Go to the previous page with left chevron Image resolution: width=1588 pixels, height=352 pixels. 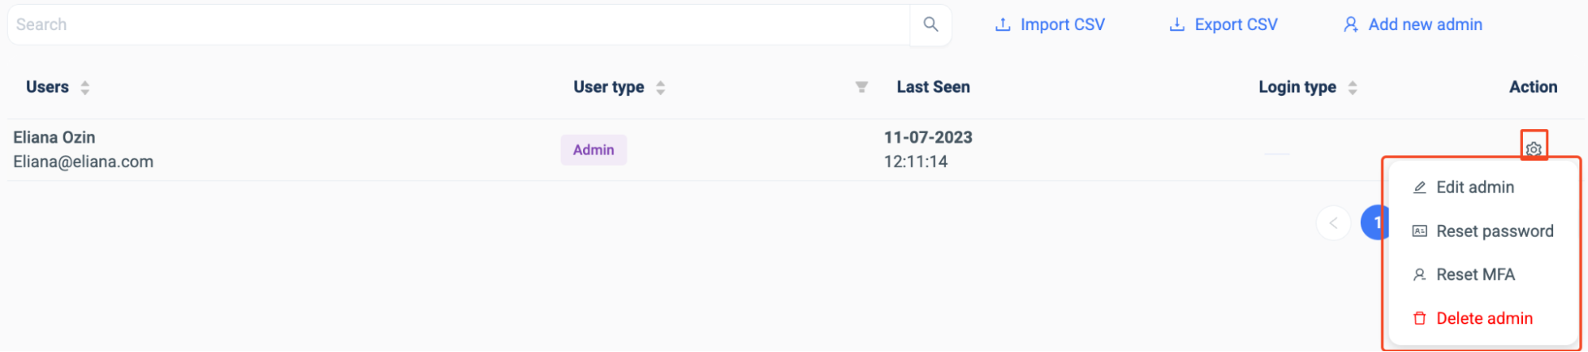(1333, 224)
